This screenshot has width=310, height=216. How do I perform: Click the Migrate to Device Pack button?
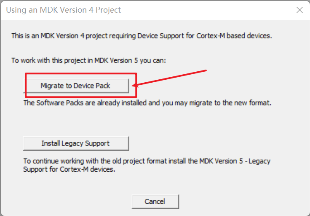tap(76, 86)
